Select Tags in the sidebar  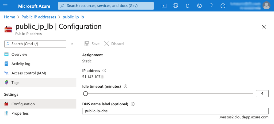point(15,83)
